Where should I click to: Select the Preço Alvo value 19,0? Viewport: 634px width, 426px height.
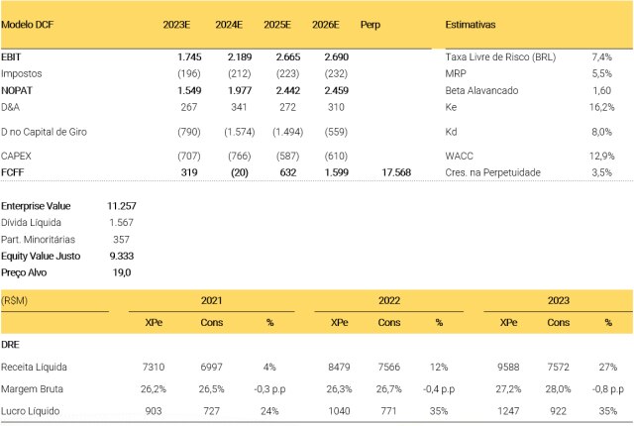121,271
